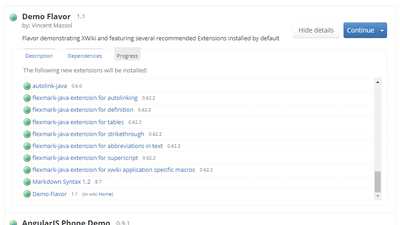This screenshot has width=400, height=225.
Task: Click the globe icon beside flexmark-java extension for superscript
Action: tap(27, 158)
